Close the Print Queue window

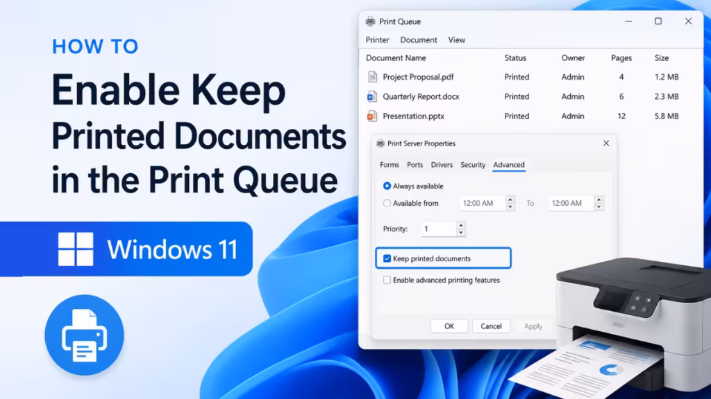pos(688,21)
